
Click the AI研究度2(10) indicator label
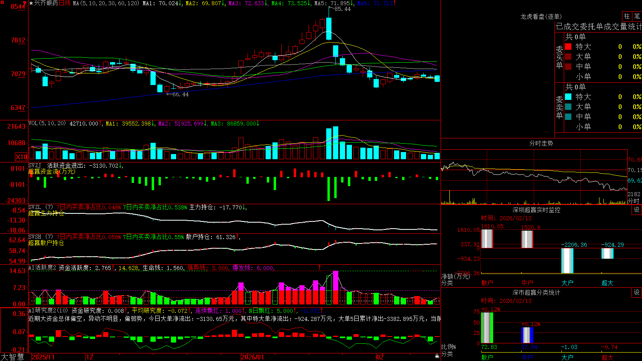48,310
